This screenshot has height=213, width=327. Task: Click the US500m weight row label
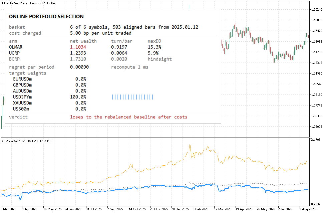coord(21,109)
